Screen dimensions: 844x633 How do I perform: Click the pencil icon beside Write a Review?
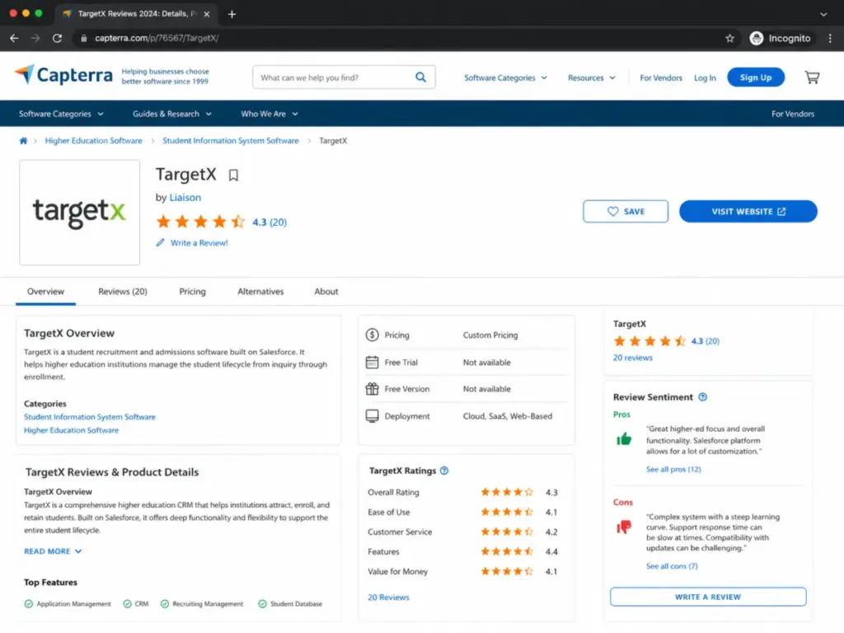pyautogui.click(x=160, y=243)
